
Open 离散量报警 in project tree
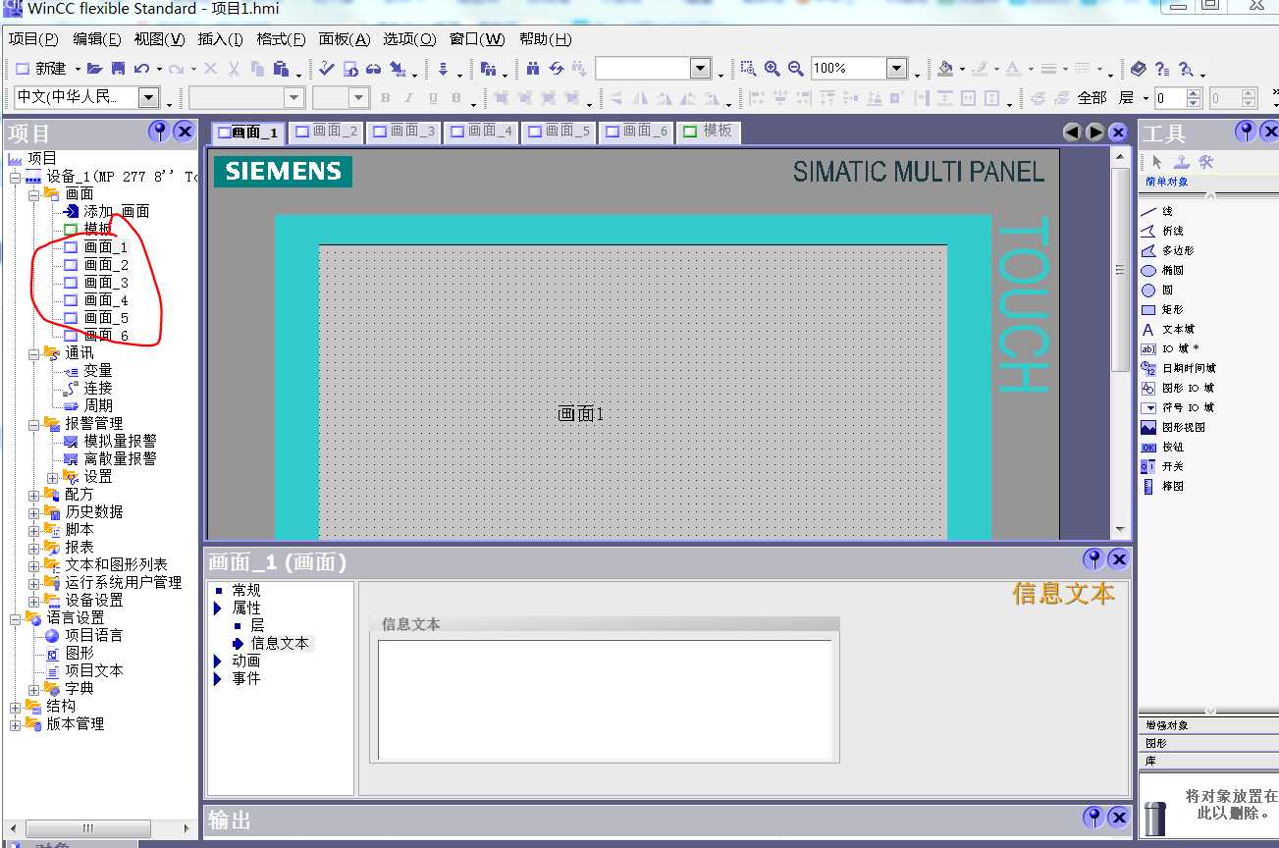[110, 459]
